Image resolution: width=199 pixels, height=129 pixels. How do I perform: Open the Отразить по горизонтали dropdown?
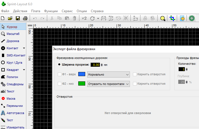pyautogui.click(x=109, y=84)
